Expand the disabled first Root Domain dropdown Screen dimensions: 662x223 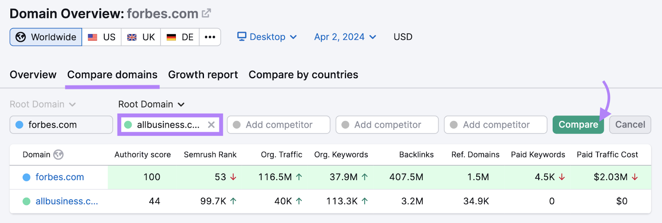pos(43,104)
